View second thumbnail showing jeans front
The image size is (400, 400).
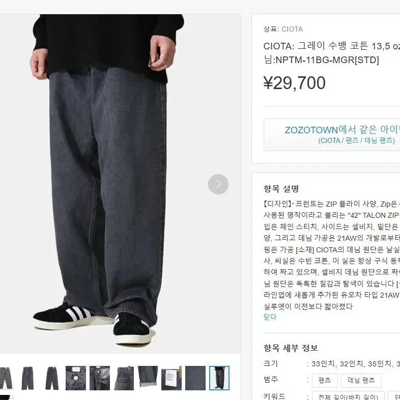pos(27,378)
